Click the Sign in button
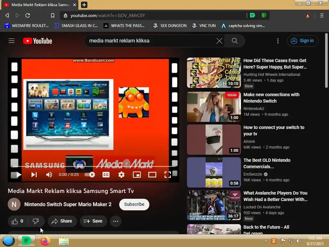 click(303, 41)
